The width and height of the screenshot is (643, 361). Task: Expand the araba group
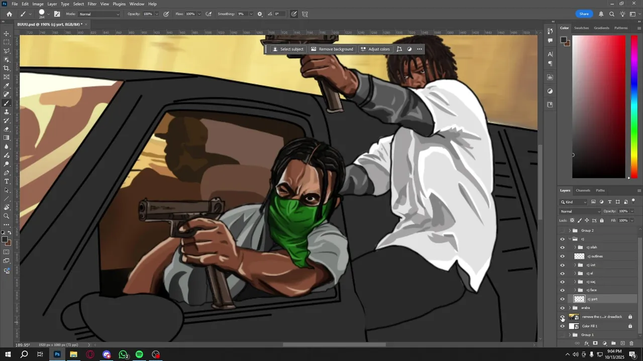coord(570,308)
